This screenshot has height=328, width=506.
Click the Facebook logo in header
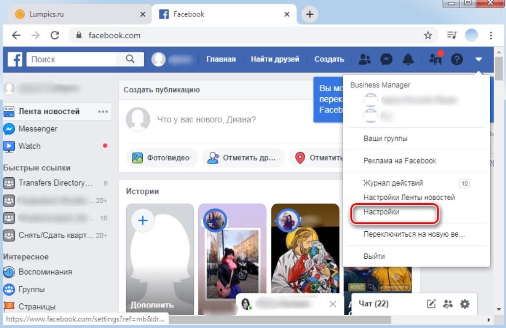(15, 59)
